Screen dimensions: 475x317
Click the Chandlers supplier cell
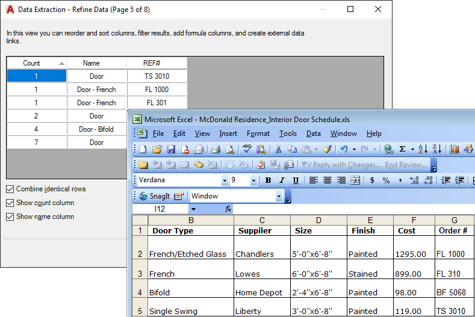point(262,247)
